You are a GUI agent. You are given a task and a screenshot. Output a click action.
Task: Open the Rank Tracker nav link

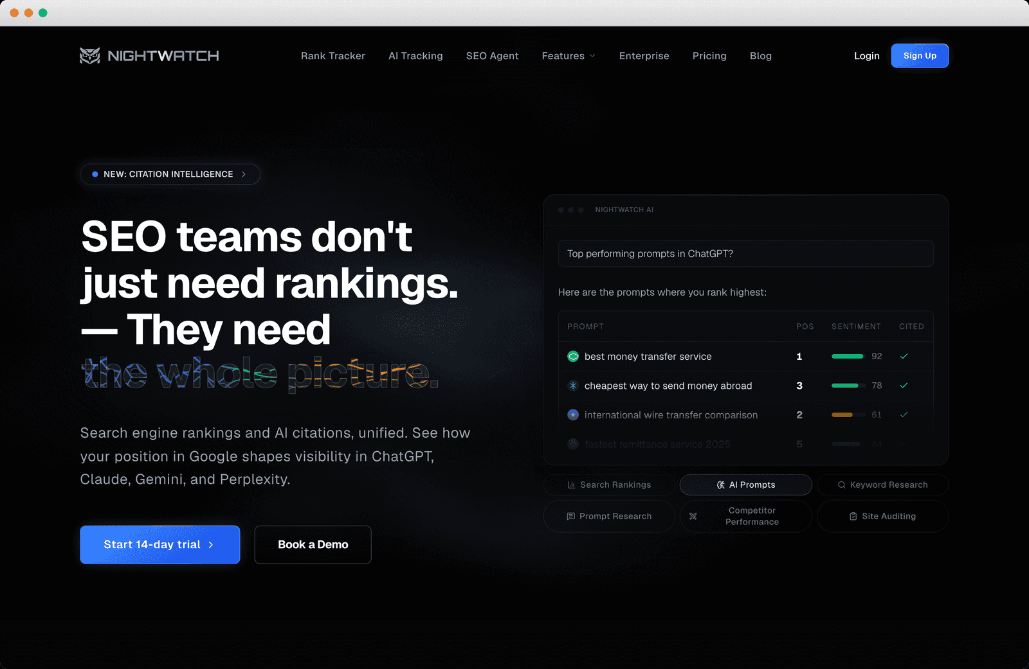tap(333, 56)
